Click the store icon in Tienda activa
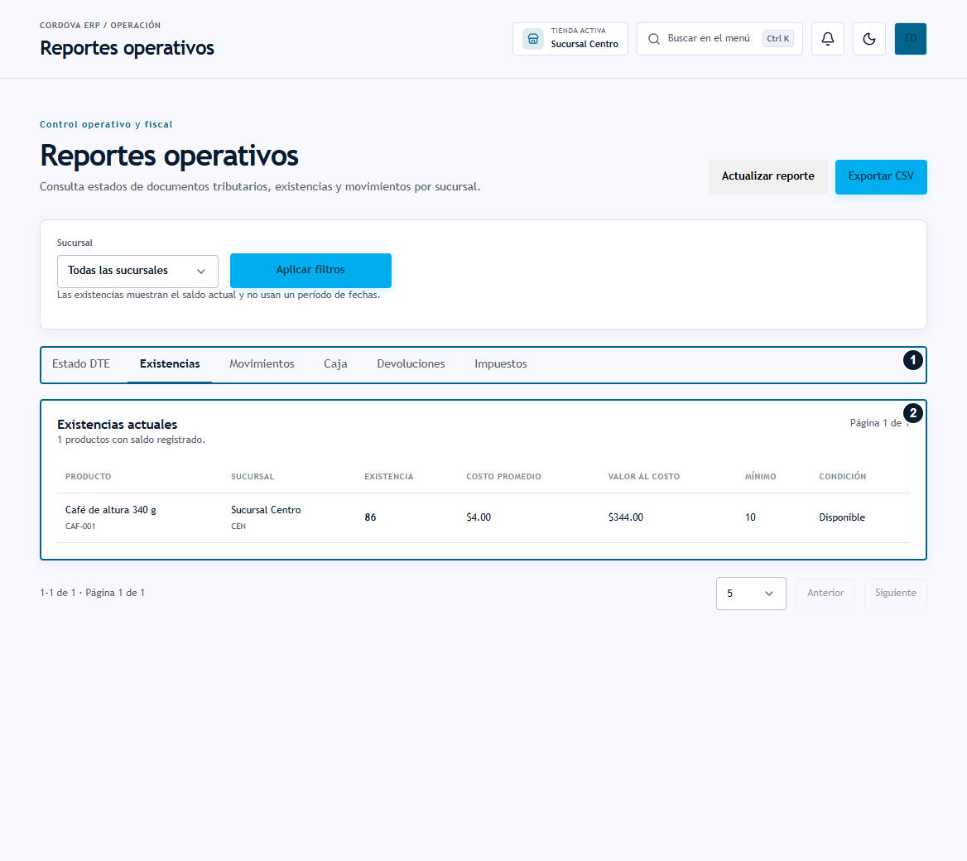Image resolution: width=967 pixels, height=861 pixels. (533, 39)
